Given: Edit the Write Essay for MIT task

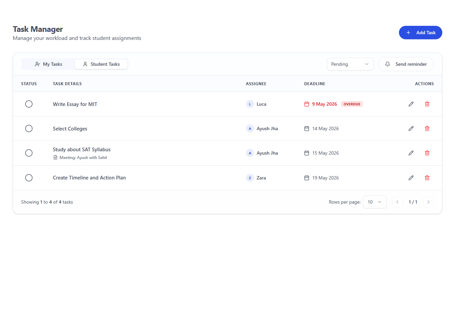Looking at the screenshot, I should tap(411, 104).
